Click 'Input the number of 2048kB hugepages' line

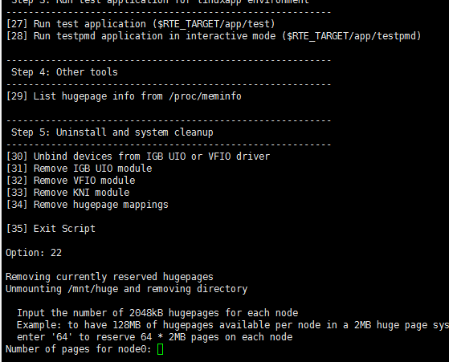pyautogui.click(x=157, y=313)
